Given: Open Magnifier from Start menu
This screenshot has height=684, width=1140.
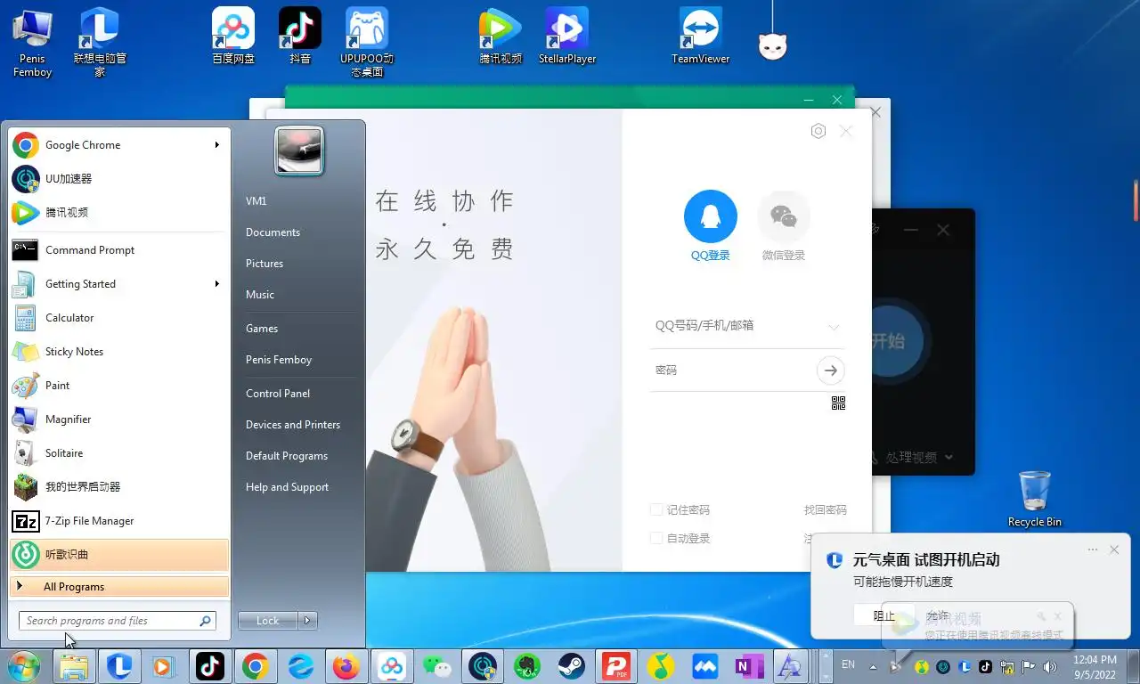Looking at the screenshot, I should [x=119, y=419].
